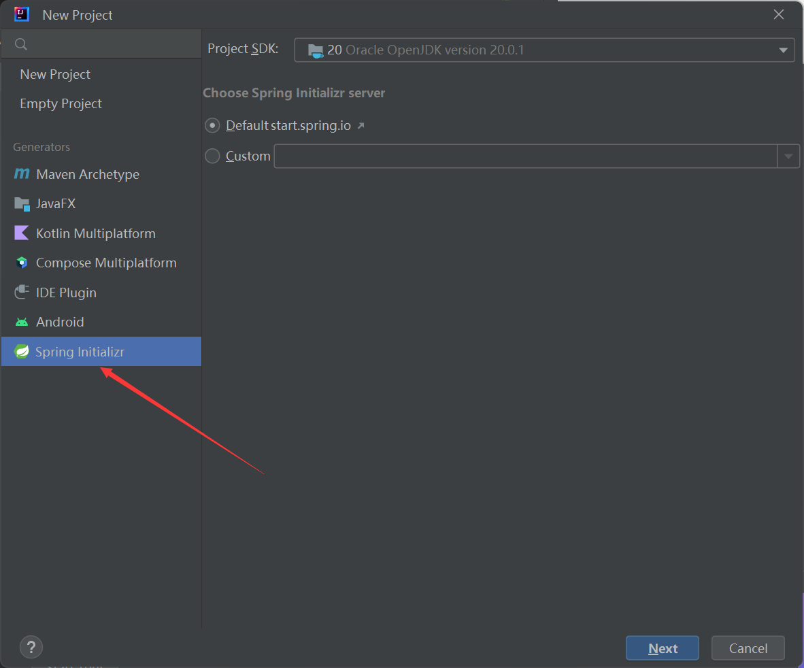
Task: Click the Spring Initializr leaf icon
Action: [22, 352]
